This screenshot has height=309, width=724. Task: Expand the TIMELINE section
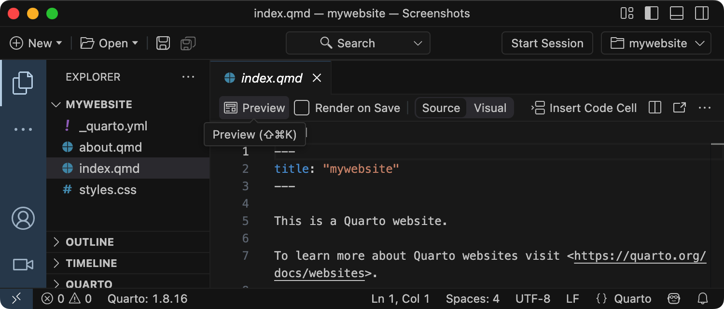click(x=91, y=263)
